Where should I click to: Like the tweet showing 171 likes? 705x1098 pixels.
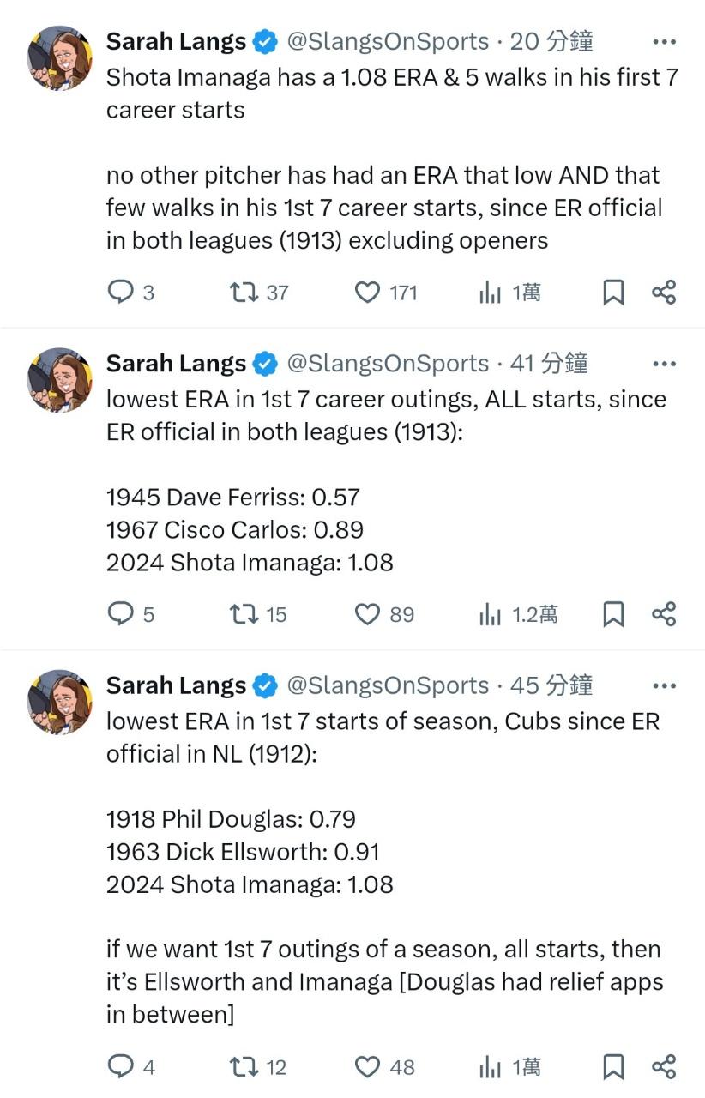point(367,293)
